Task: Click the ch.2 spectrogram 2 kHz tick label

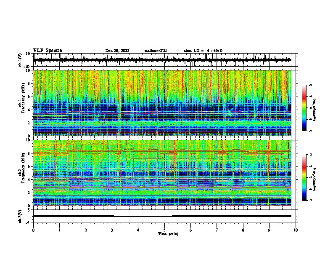Action: pyautogui.click(x=29, y=193)
